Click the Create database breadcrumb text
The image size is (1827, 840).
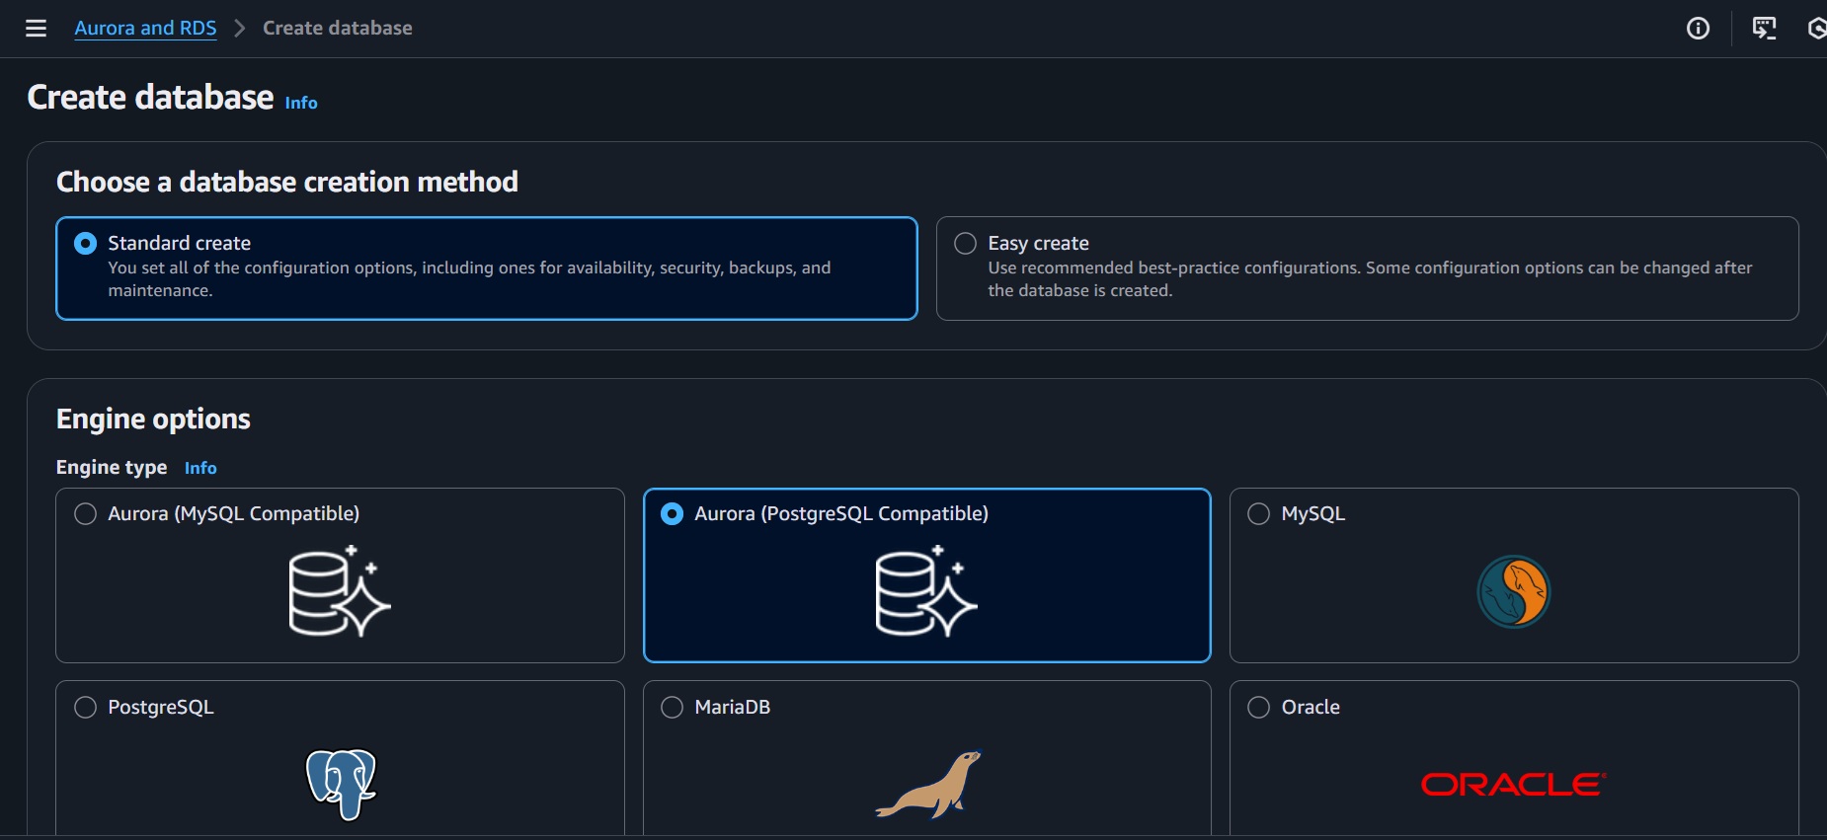tap(338, 28)
